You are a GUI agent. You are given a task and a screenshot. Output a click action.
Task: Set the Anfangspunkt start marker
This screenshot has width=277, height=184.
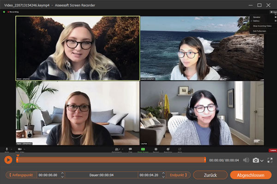tap(21, 175)
